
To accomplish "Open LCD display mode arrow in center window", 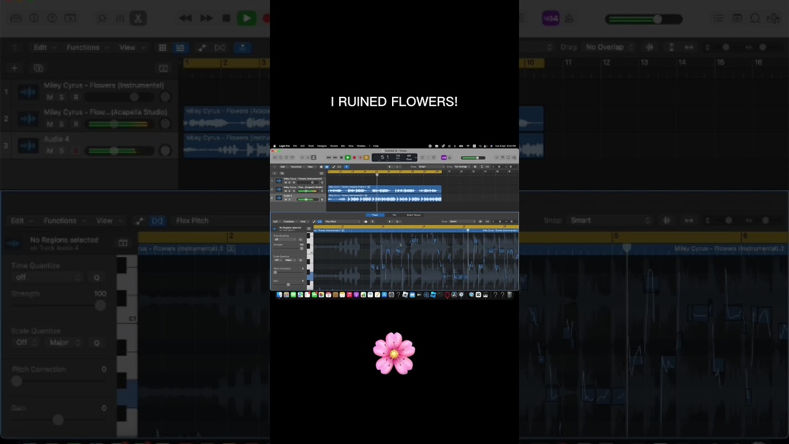I will point(415,158).
